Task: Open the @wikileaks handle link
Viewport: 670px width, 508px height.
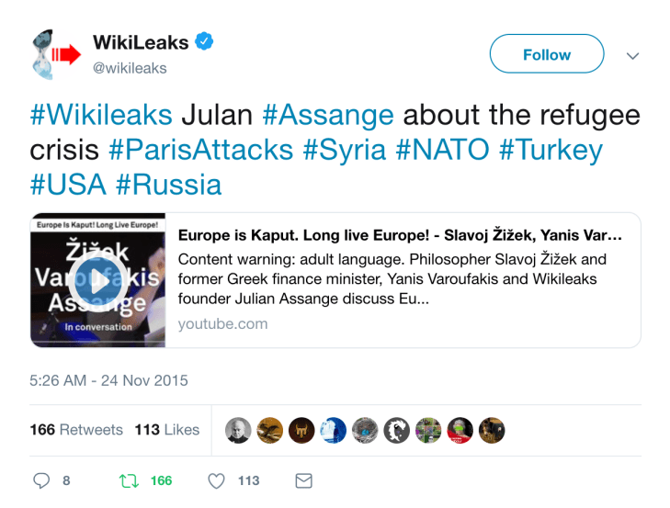Action: point(130,67)
